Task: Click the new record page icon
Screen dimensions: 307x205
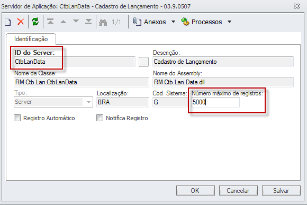Action: 8,22
